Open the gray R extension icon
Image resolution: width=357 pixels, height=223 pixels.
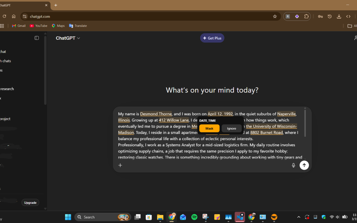click(x=288, y=16)
